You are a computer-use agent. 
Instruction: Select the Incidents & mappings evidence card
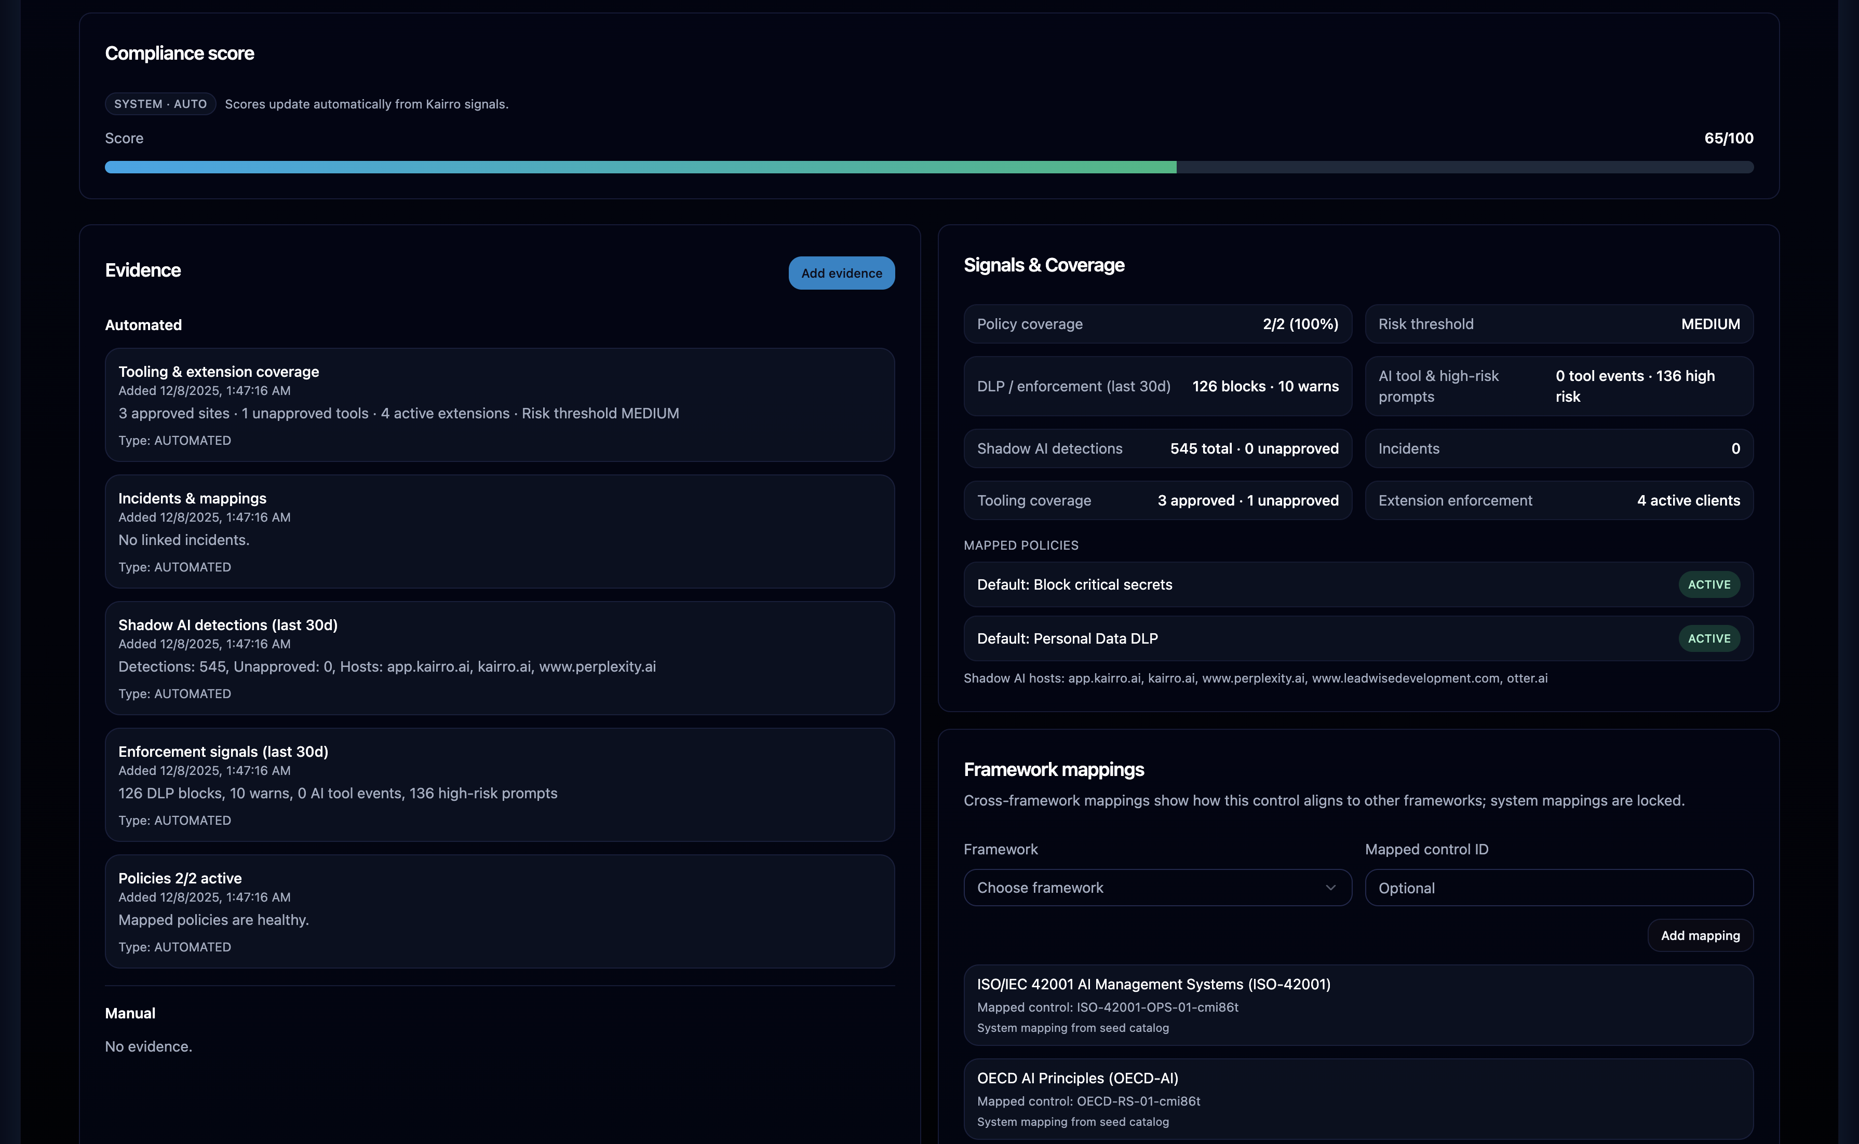(x=500, y=531)
